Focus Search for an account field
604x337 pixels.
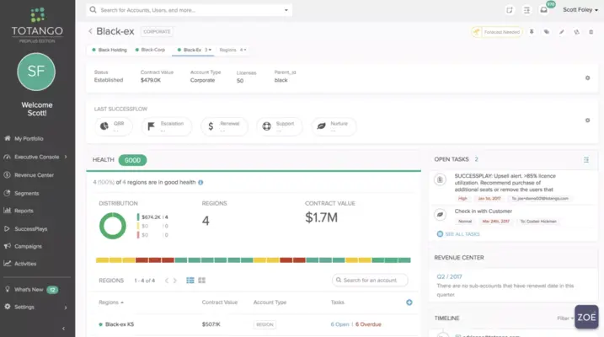click(370, 280)
